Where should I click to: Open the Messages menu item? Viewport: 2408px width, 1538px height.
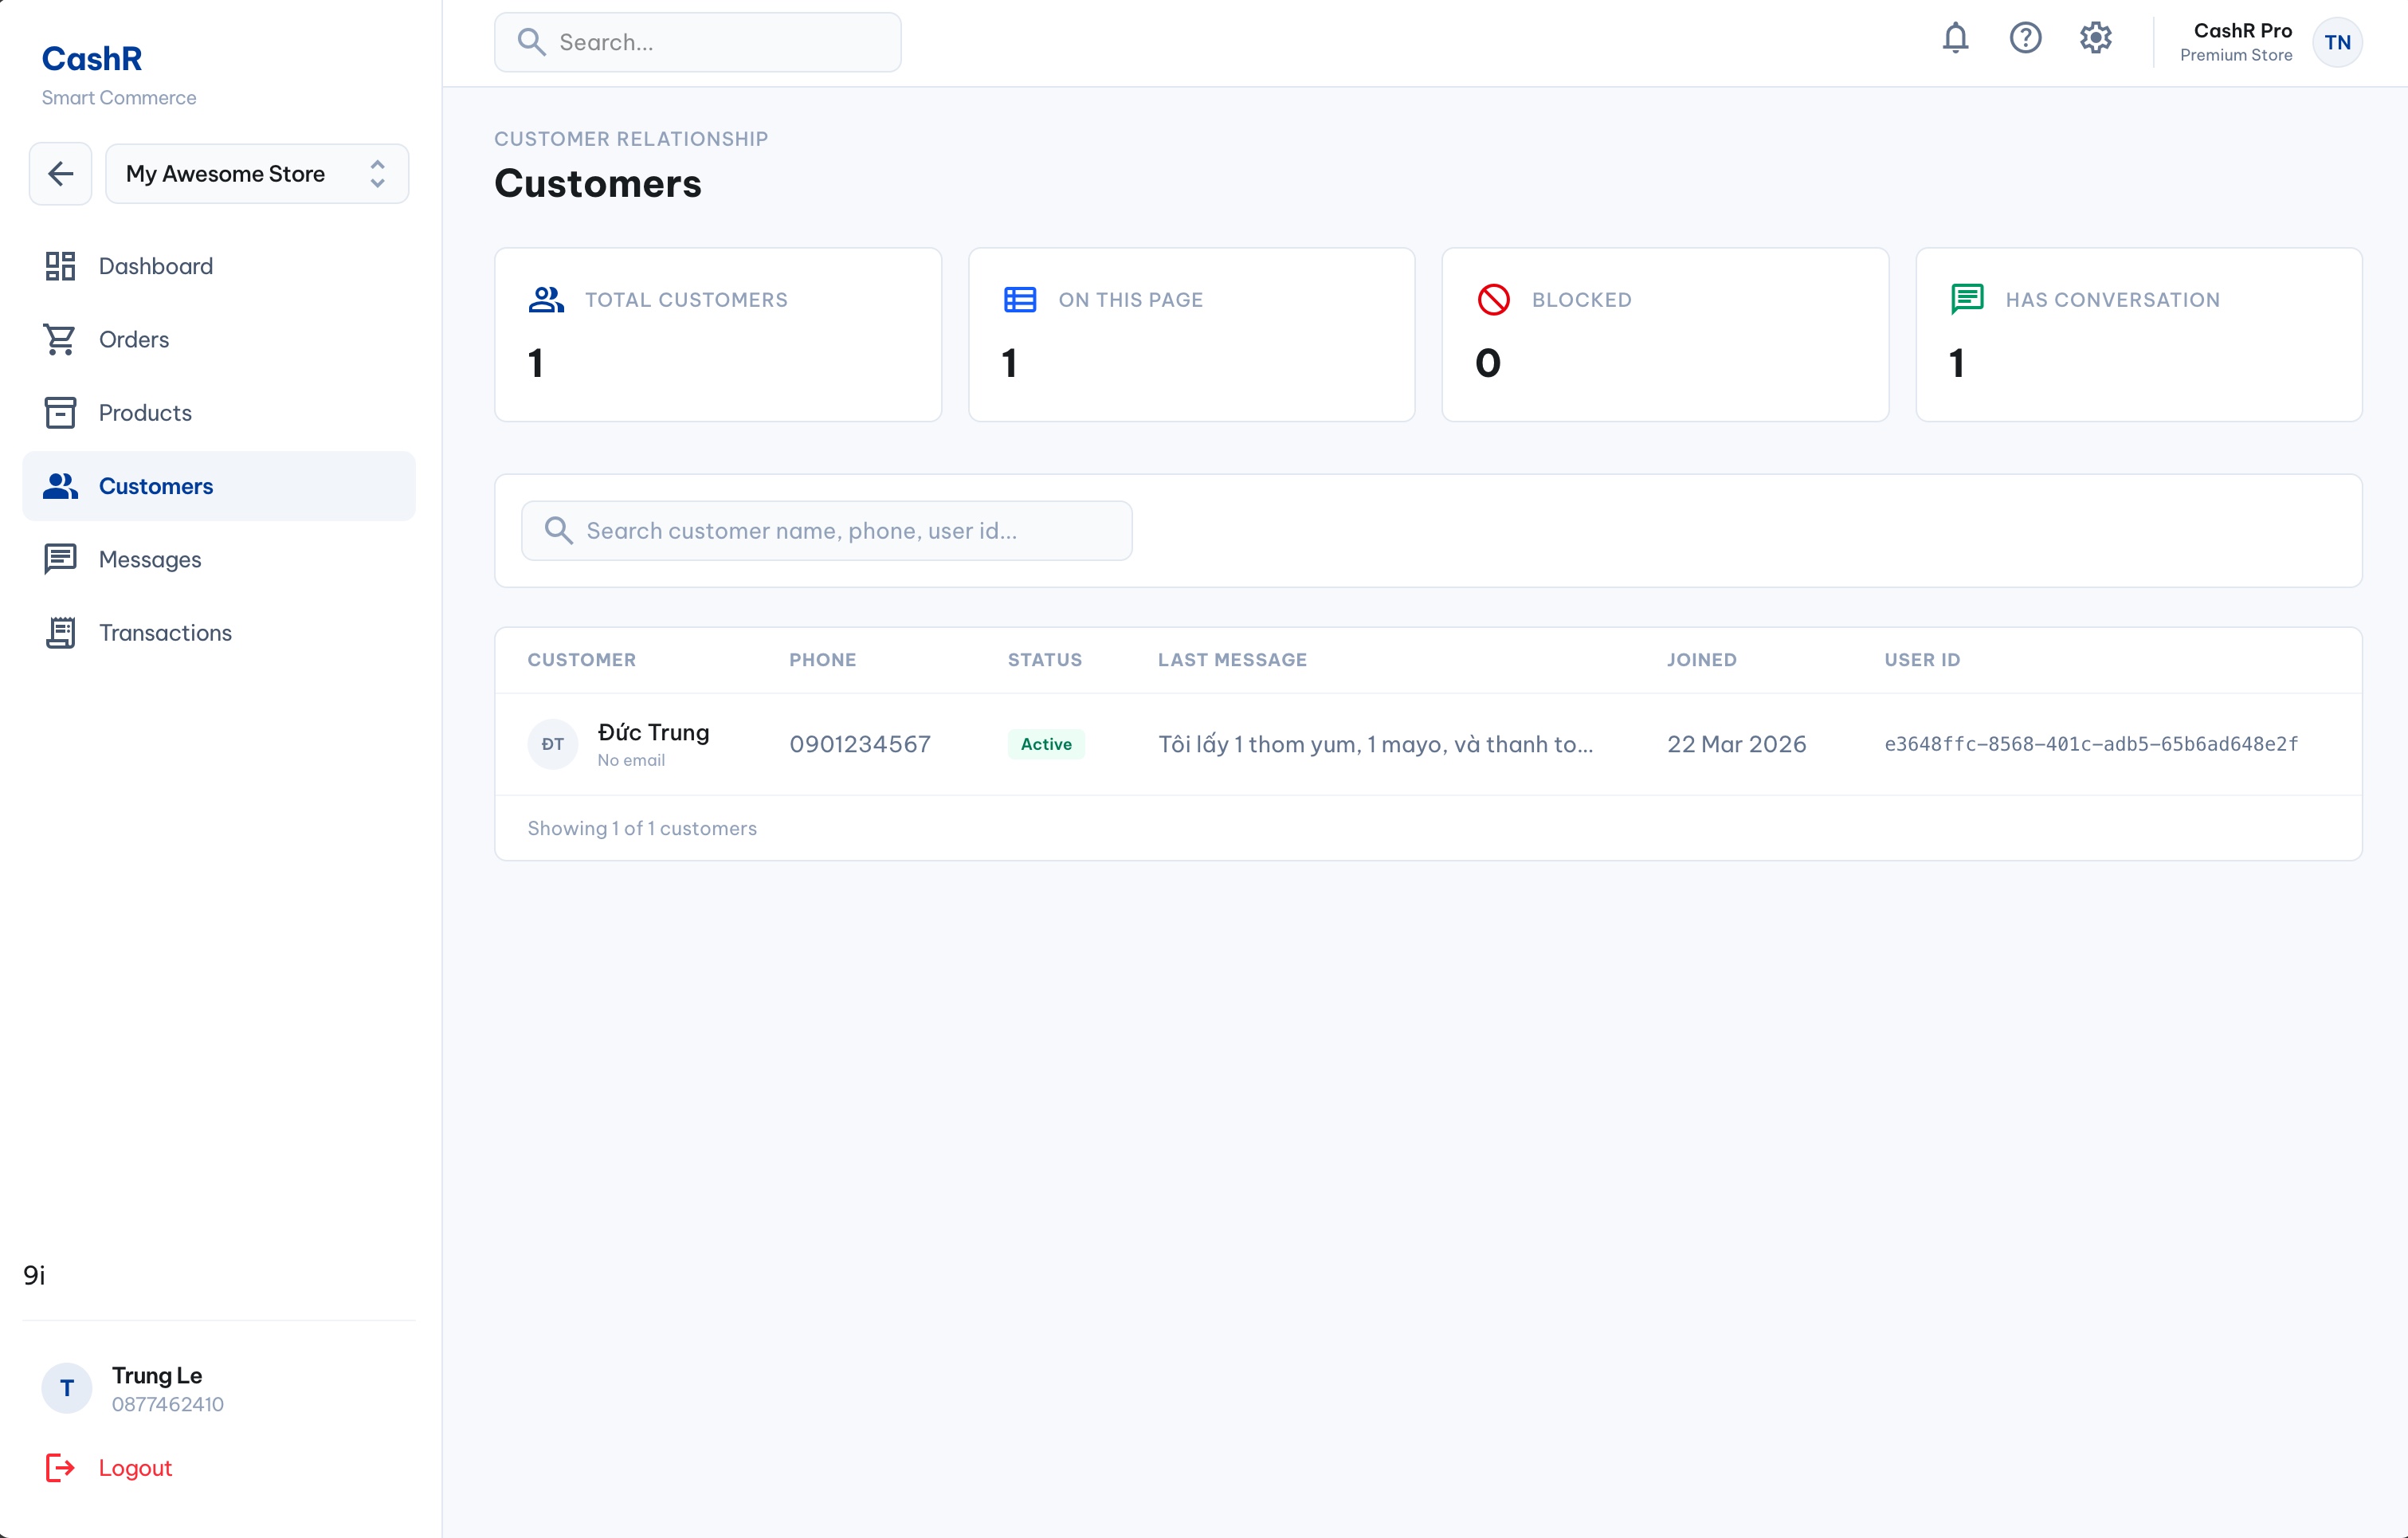[x=150, y=559]
